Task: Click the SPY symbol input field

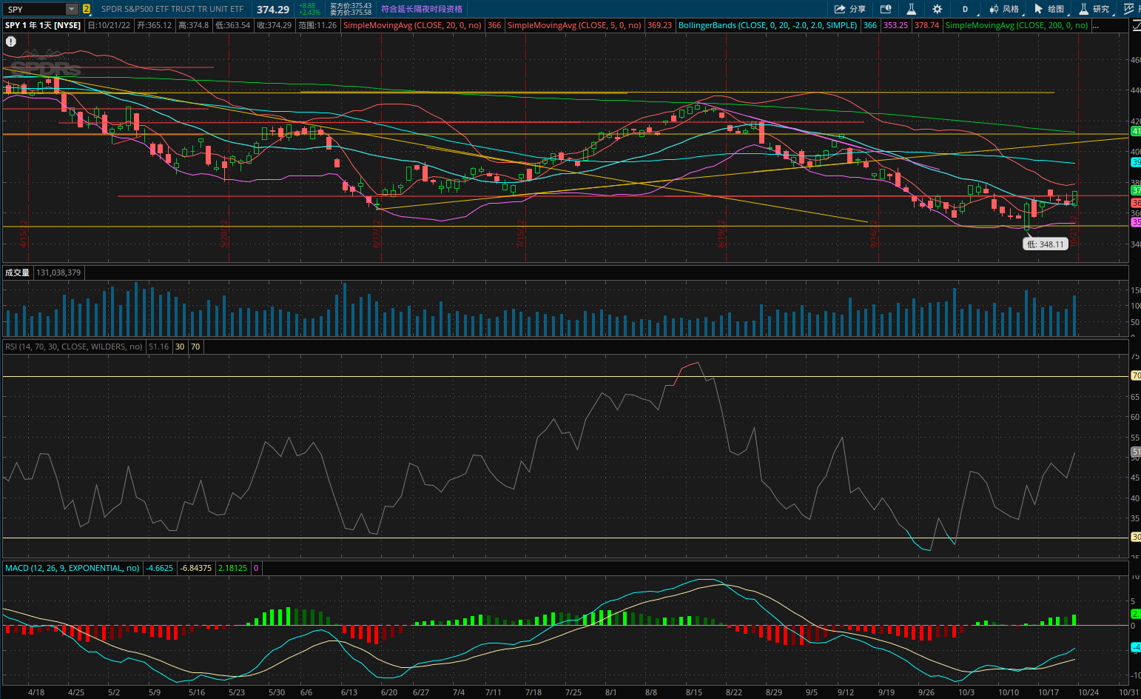Action: point(35,9)
